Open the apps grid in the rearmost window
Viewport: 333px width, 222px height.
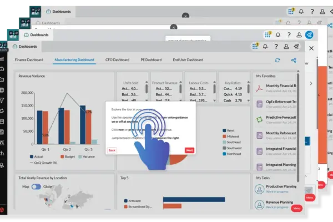point(291,11)
